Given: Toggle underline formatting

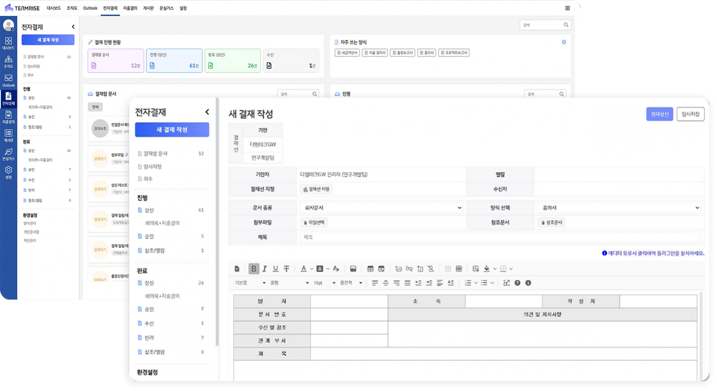Looking at the screenshot, I should pyautogui.click(x=276, y=269).
